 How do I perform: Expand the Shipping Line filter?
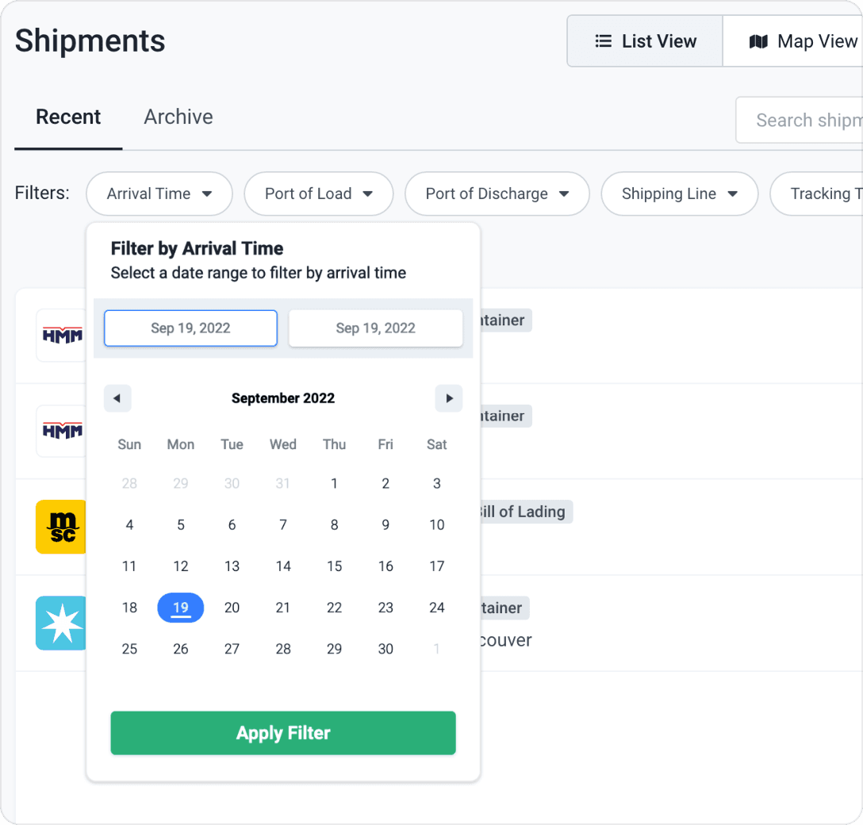tap(679, 194)
